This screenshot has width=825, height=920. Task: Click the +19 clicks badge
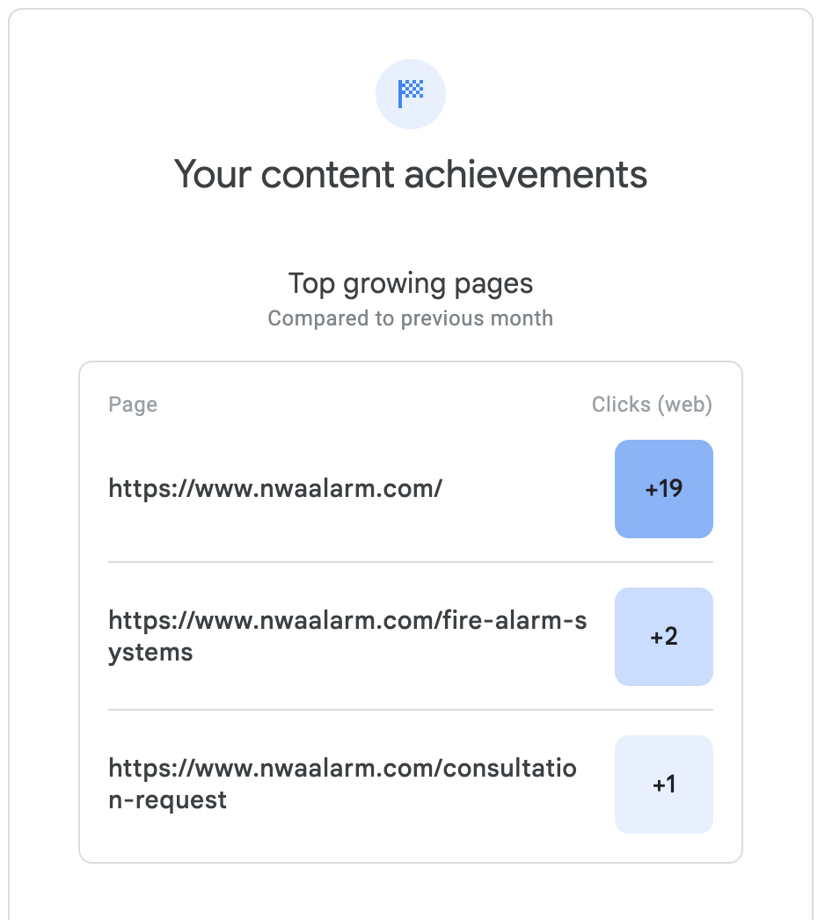point(663,489)
